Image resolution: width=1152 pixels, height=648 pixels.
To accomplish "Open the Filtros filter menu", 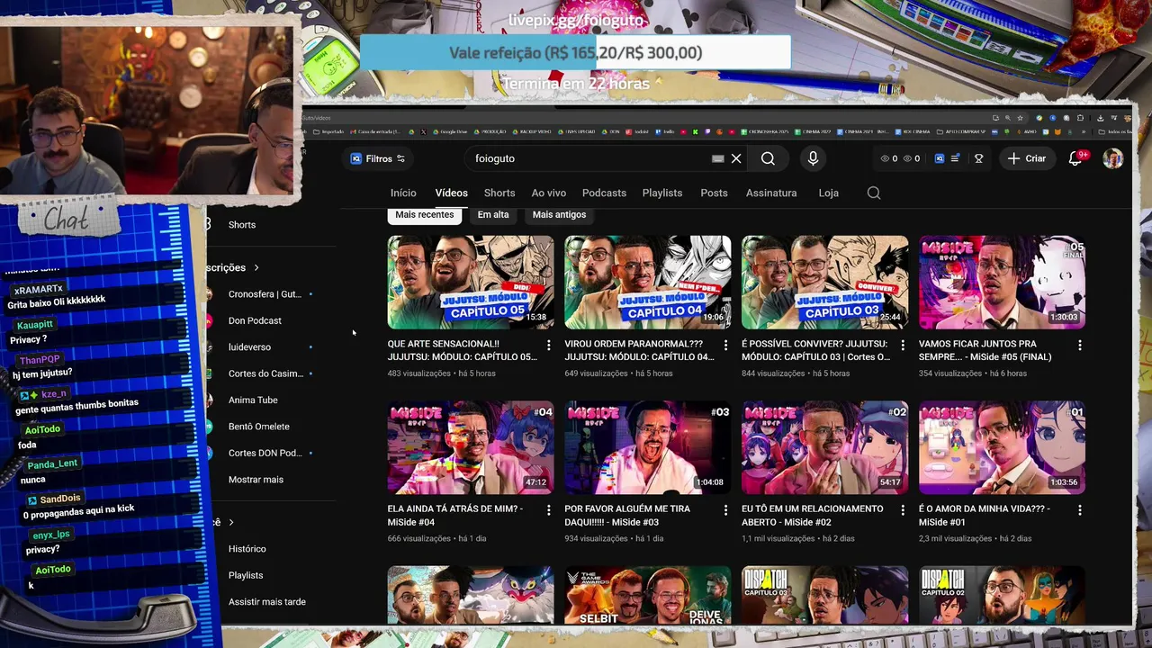I will click(378, 158).
